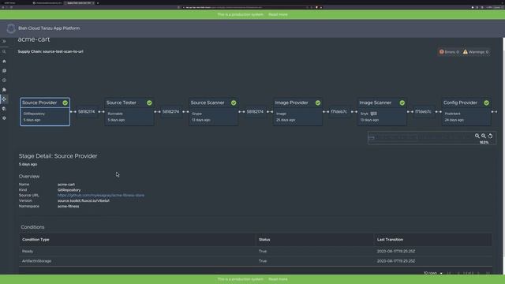
Task: Click the 58182174 artifact after Source Scanner
Action: click(255, 112)
